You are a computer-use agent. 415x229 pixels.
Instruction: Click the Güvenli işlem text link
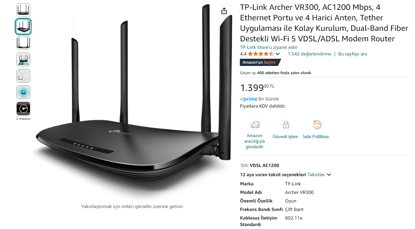tap(285, 136)
